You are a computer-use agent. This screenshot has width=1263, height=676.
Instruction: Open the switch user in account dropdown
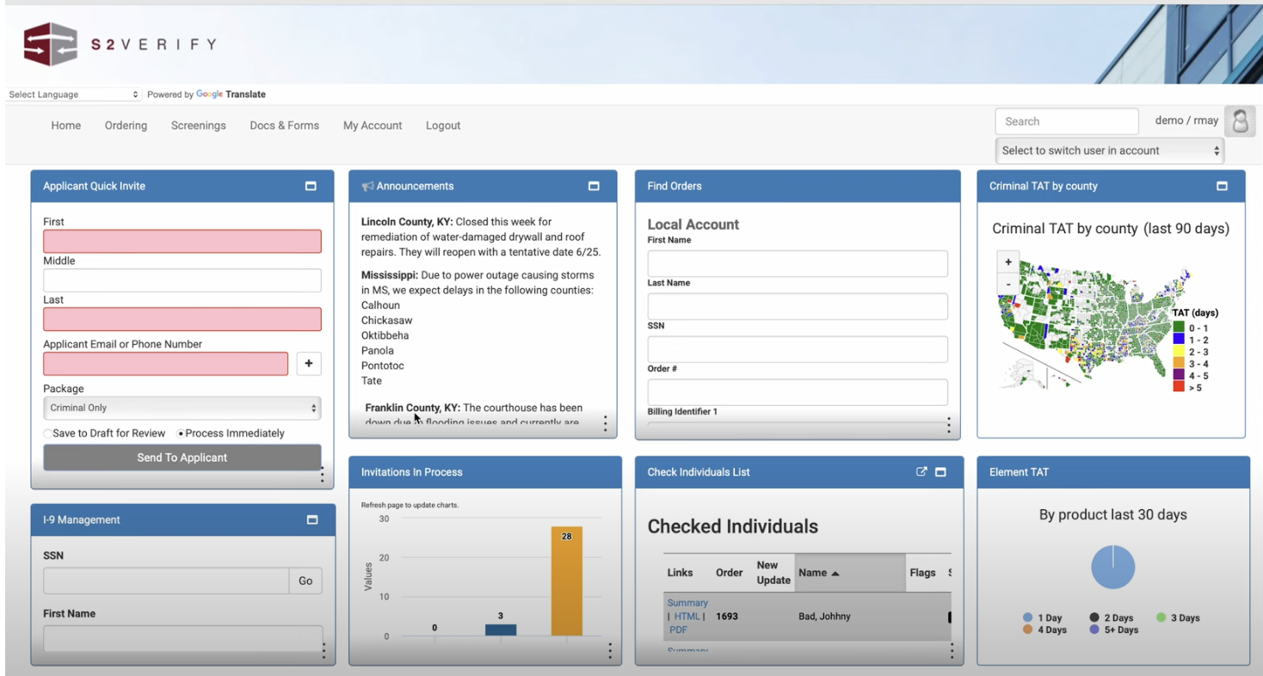(x=1110, y=151)
